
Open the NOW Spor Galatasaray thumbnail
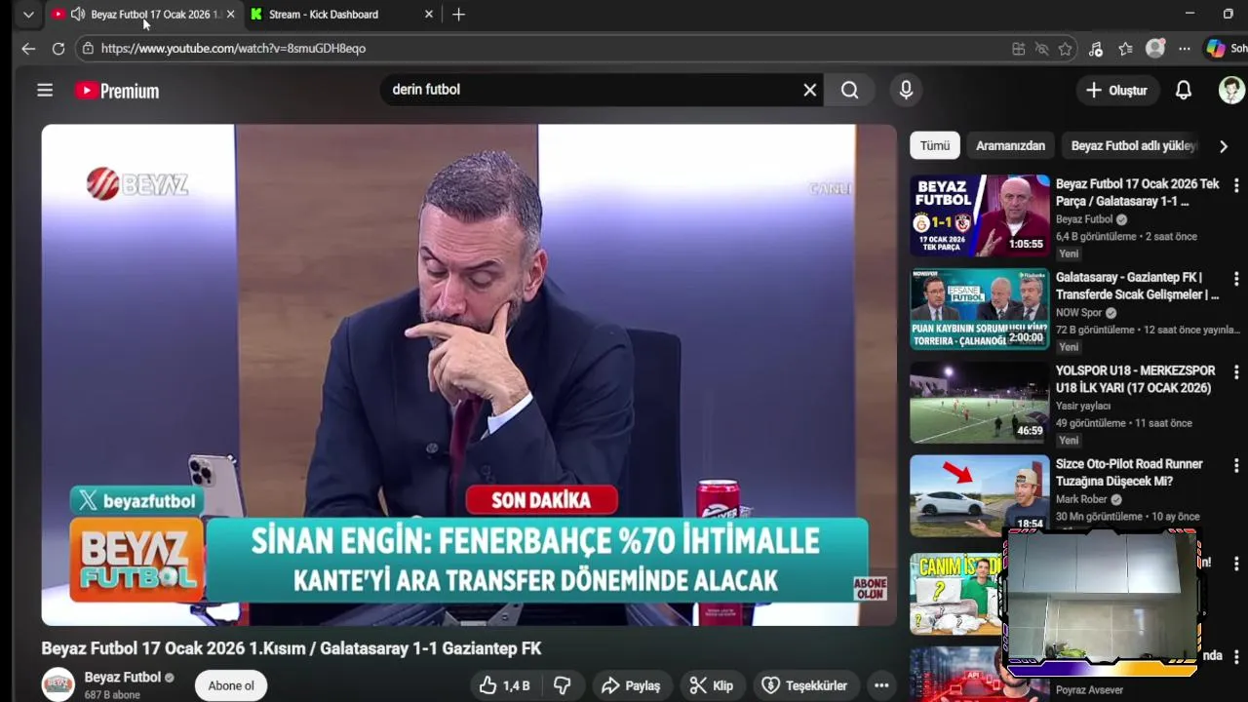pyautogui.click(x=980, y=309)
